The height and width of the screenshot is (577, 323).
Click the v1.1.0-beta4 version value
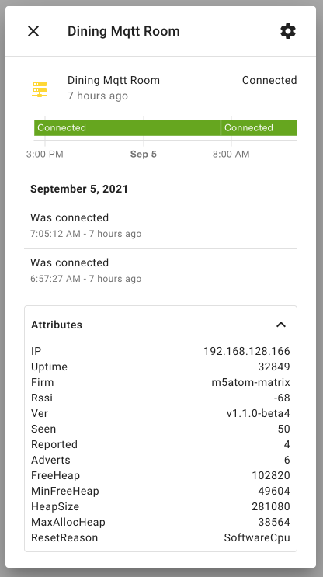coord(259,413)
